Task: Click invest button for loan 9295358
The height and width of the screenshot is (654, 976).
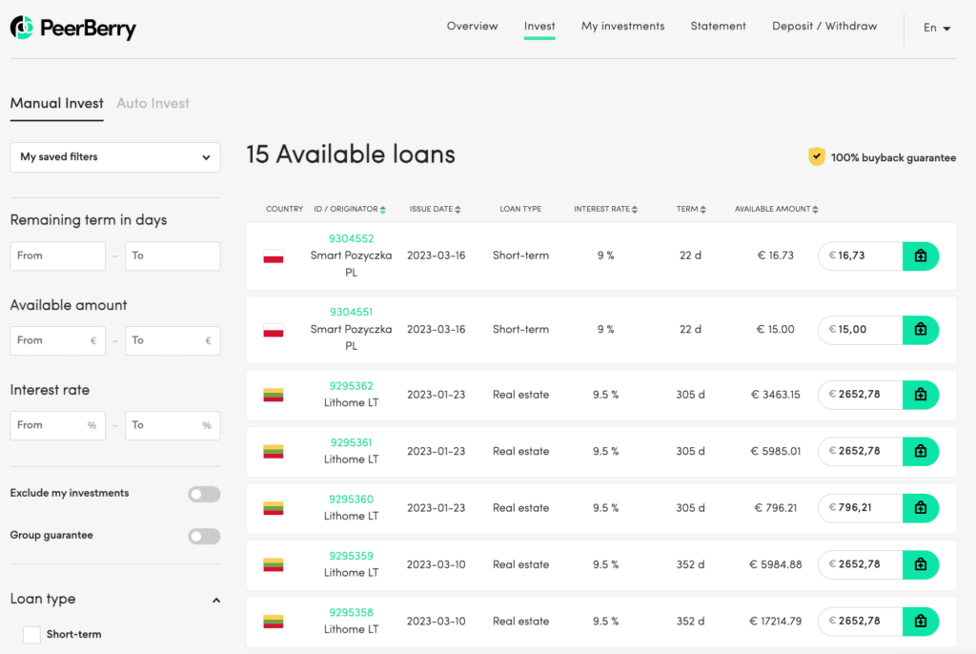Action: [x=920, y=622]
